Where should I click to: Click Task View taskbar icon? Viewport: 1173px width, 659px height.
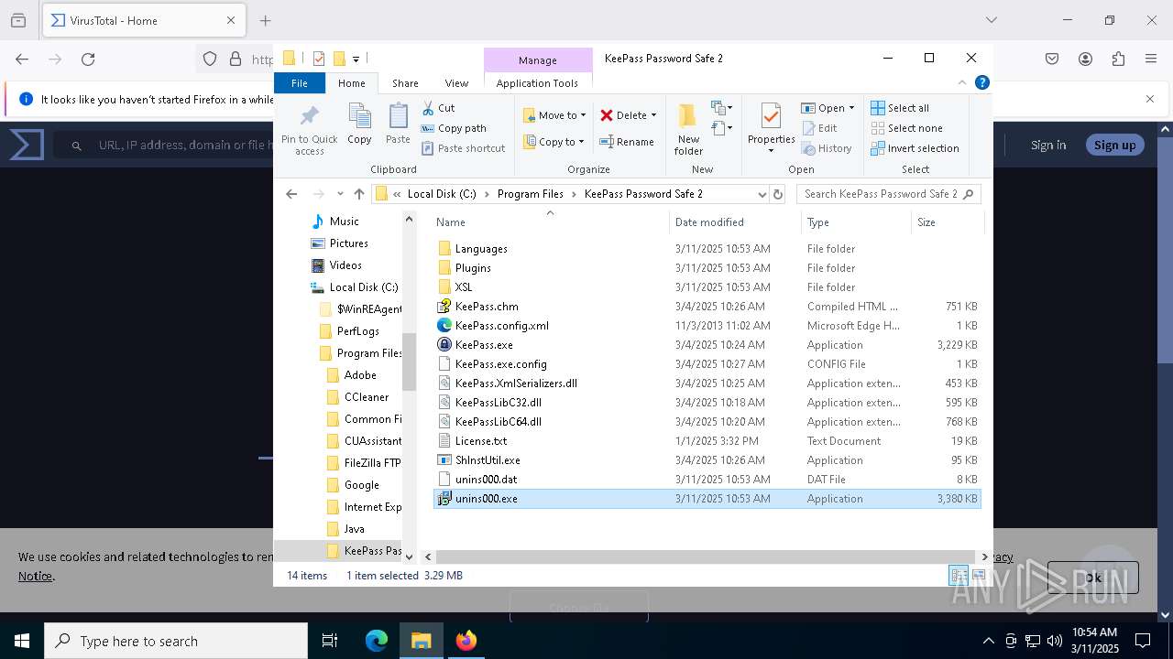(x=330, y=641)
